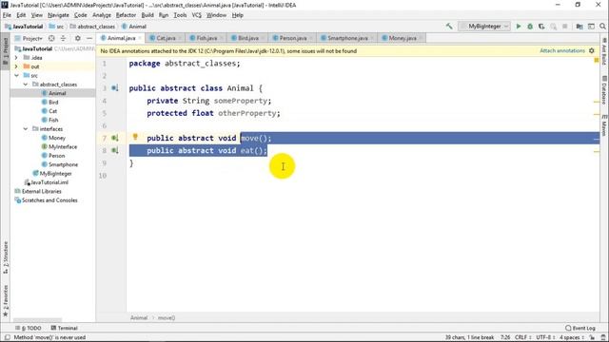609x342 pixels.
Task: Start debugging with the green bug icon
Action: tap(530, 27)
